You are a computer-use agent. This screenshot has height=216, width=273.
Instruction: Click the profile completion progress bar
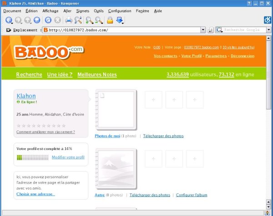click(x=33, y=157)
